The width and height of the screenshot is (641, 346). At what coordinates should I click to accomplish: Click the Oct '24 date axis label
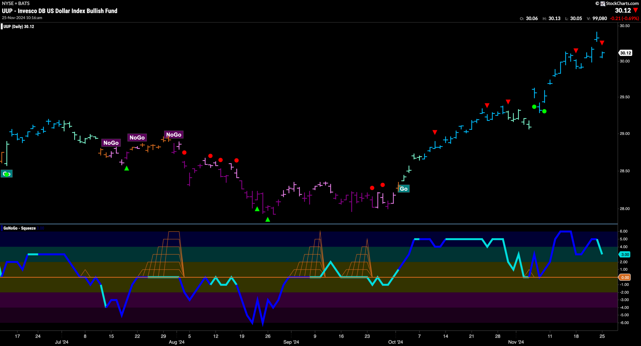[x=396, y=342]
